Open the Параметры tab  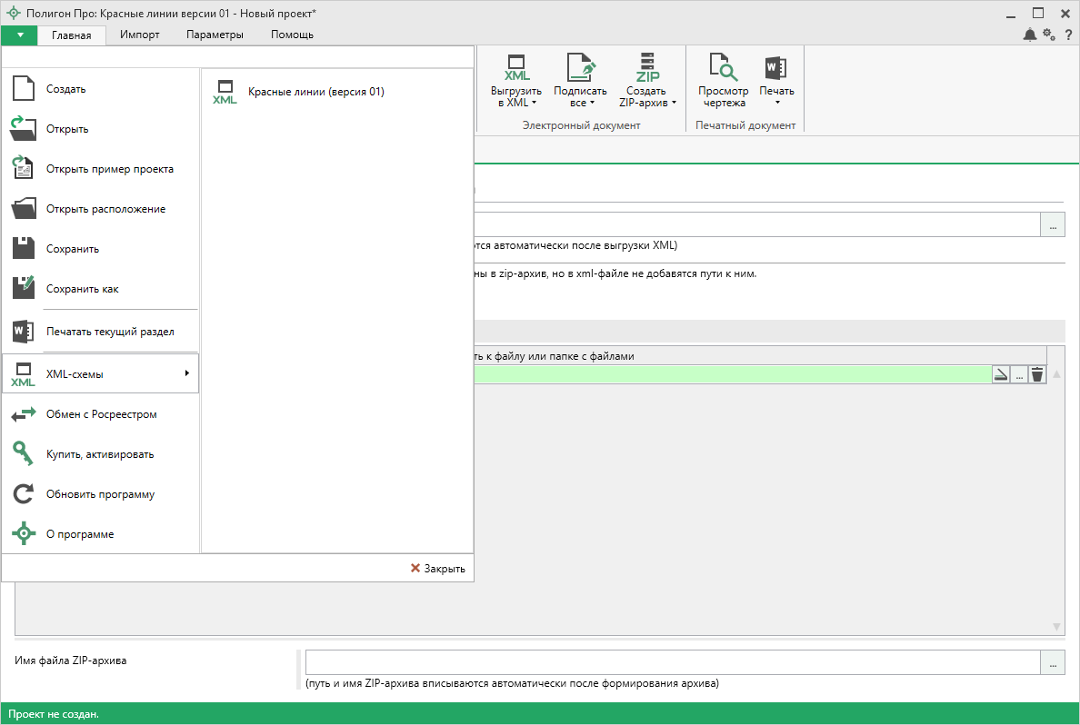tap(215, 35)
